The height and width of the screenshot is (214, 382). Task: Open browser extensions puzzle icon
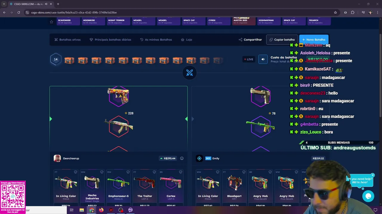[353, 12]
